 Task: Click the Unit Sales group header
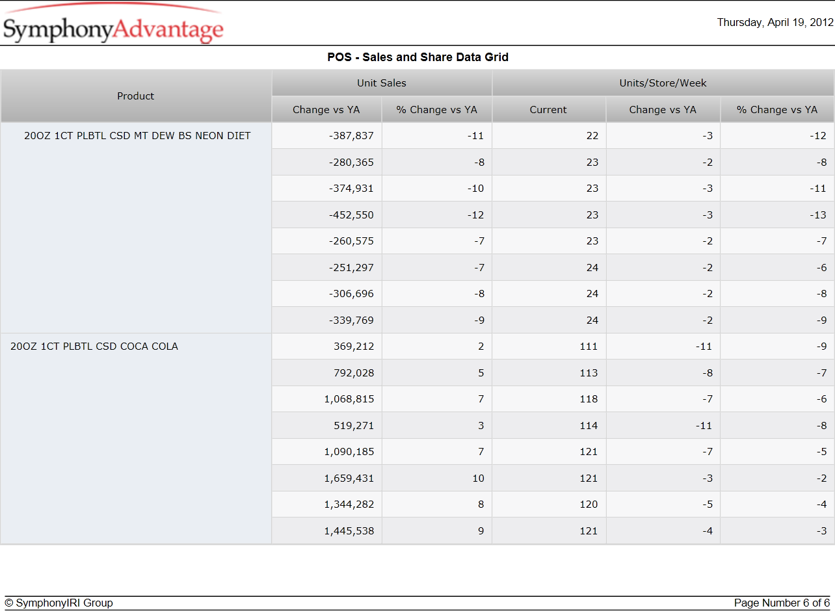[382, 83]
